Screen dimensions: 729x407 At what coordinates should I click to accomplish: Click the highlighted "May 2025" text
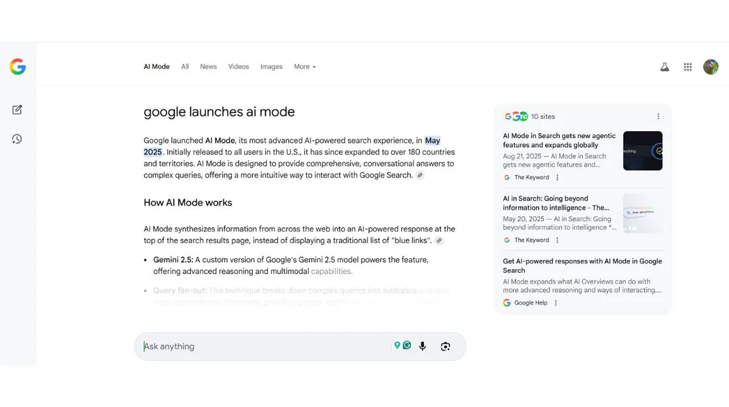pos(433,140)
